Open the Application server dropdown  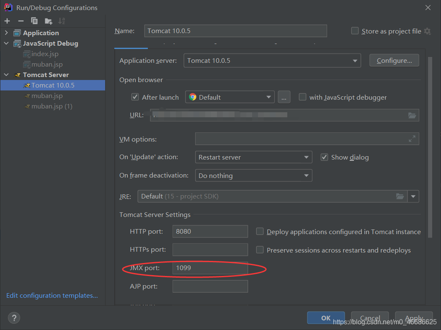coord(272,60)
